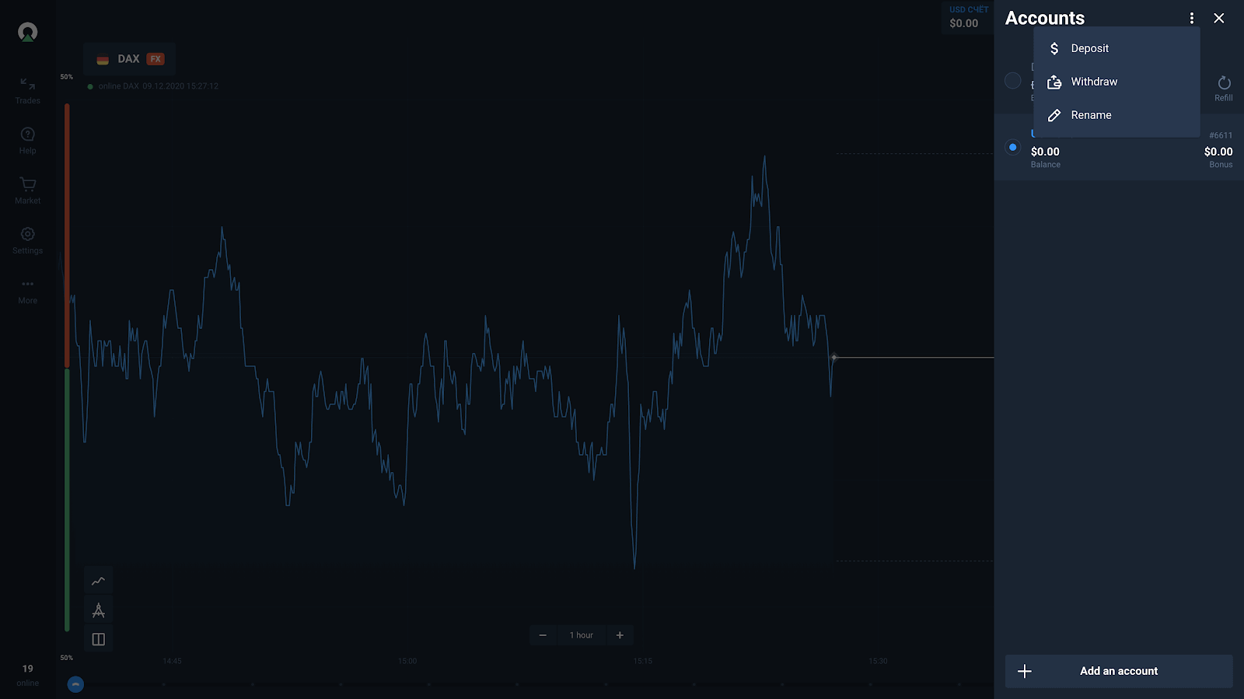The height and width of the screenshot is (699, 1244).
Task: Click the More ellipsis sidebar item
Action: tap(27, 289)
